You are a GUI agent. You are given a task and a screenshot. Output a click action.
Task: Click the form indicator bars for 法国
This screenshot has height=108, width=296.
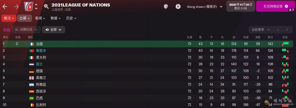tap(285, 44)
